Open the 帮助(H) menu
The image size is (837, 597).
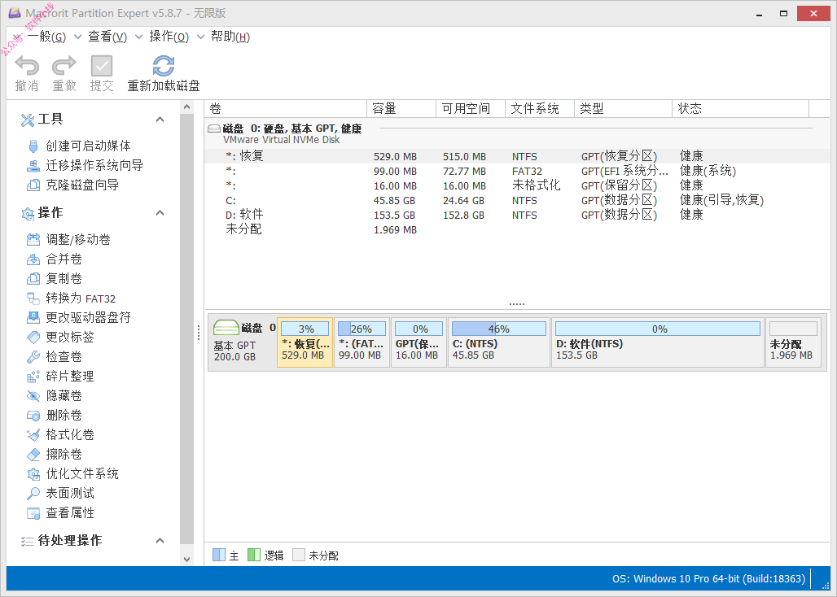[x=230, y=37]
